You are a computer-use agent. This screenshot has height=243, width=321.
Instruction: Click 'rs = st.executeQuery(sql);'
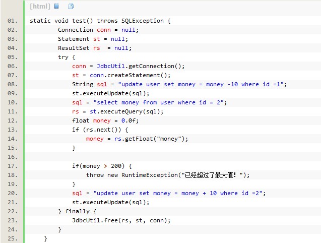[118, 111]
